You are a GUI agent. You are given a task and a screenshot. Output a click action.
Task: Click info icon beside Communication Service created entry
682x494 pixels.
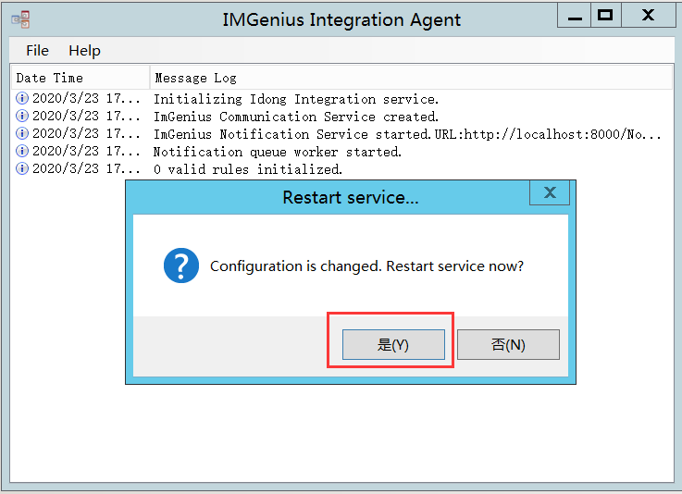23,117
